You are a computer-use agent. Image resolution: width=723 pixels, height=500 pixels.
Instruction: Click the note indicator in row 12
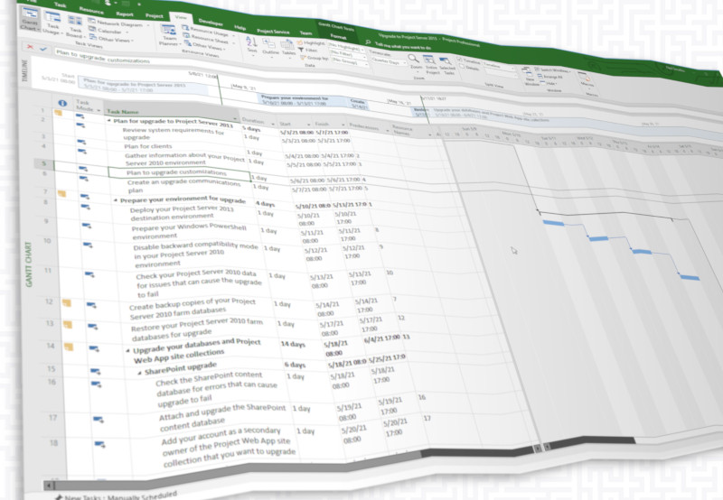coord(66,303)
